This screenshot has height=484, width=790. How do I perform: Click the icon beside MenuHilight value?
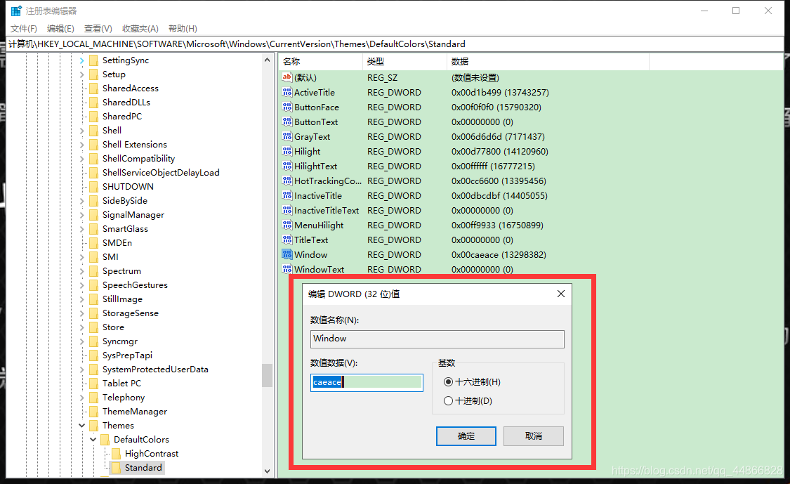pos(288,225)
